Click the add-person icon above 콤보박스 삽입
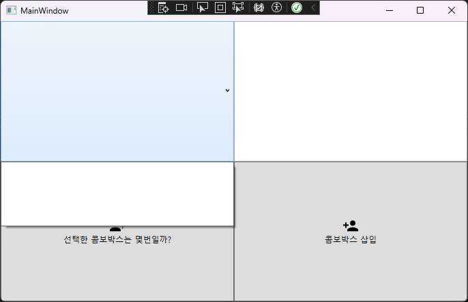Screen dimensions: 468x302 (x=351, y=226)
